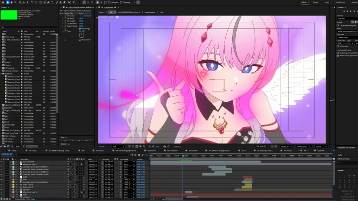Toggle Cache Before Playback checkbox
The height and width of the screenshot is (201, 358).
click(338, 25)
